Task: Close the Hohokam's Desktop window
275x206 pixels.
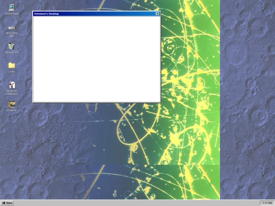Action: point(157,14)
